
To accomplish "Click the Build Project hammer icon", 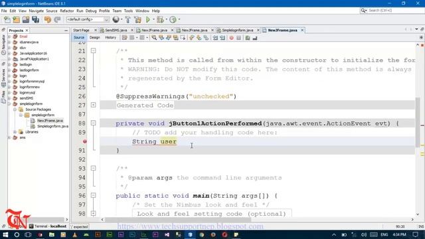I will 127,19.
